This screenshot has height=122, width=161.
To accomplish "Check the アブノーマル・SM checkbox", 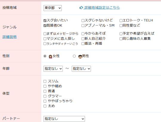I will point(83,26).
